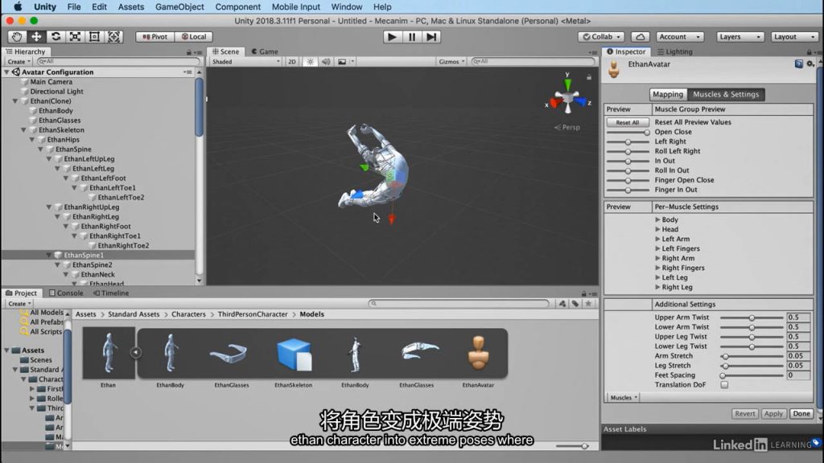Select the Rect Transform tool
The image size is (824, 463).
[x=95, y=37]
